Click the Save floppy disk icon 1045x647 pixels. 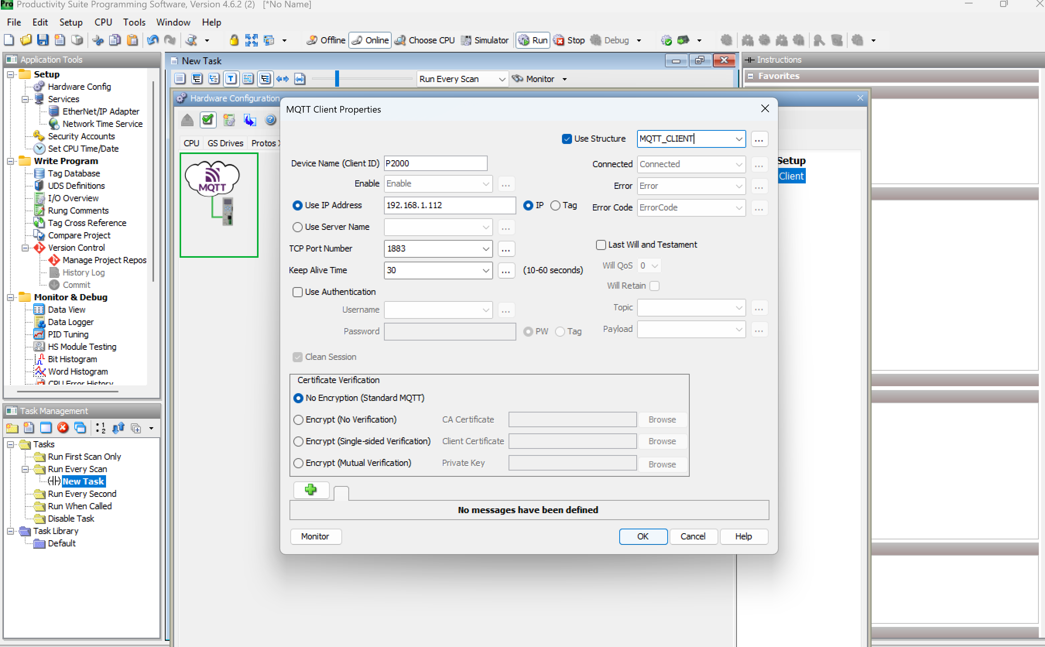(x=43, y=40)
